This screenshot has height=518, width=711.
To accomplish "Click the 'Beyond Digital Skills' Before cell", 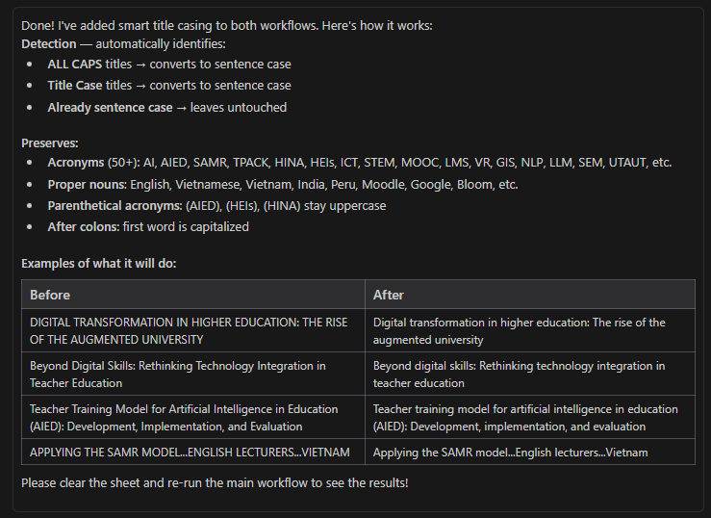I will [x=178, y=374].
